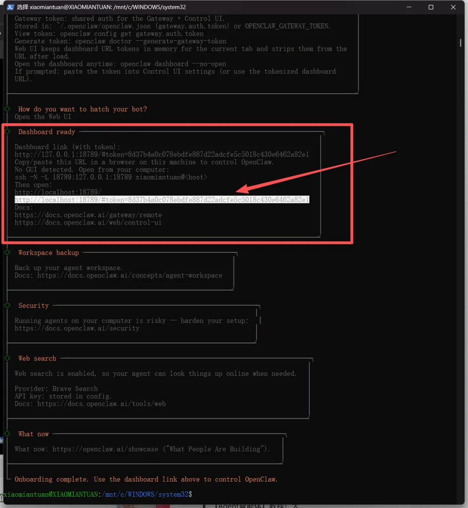Click the highlighted localhost token URL
This screenshot has width=468, height=508.
click(162, 199)
